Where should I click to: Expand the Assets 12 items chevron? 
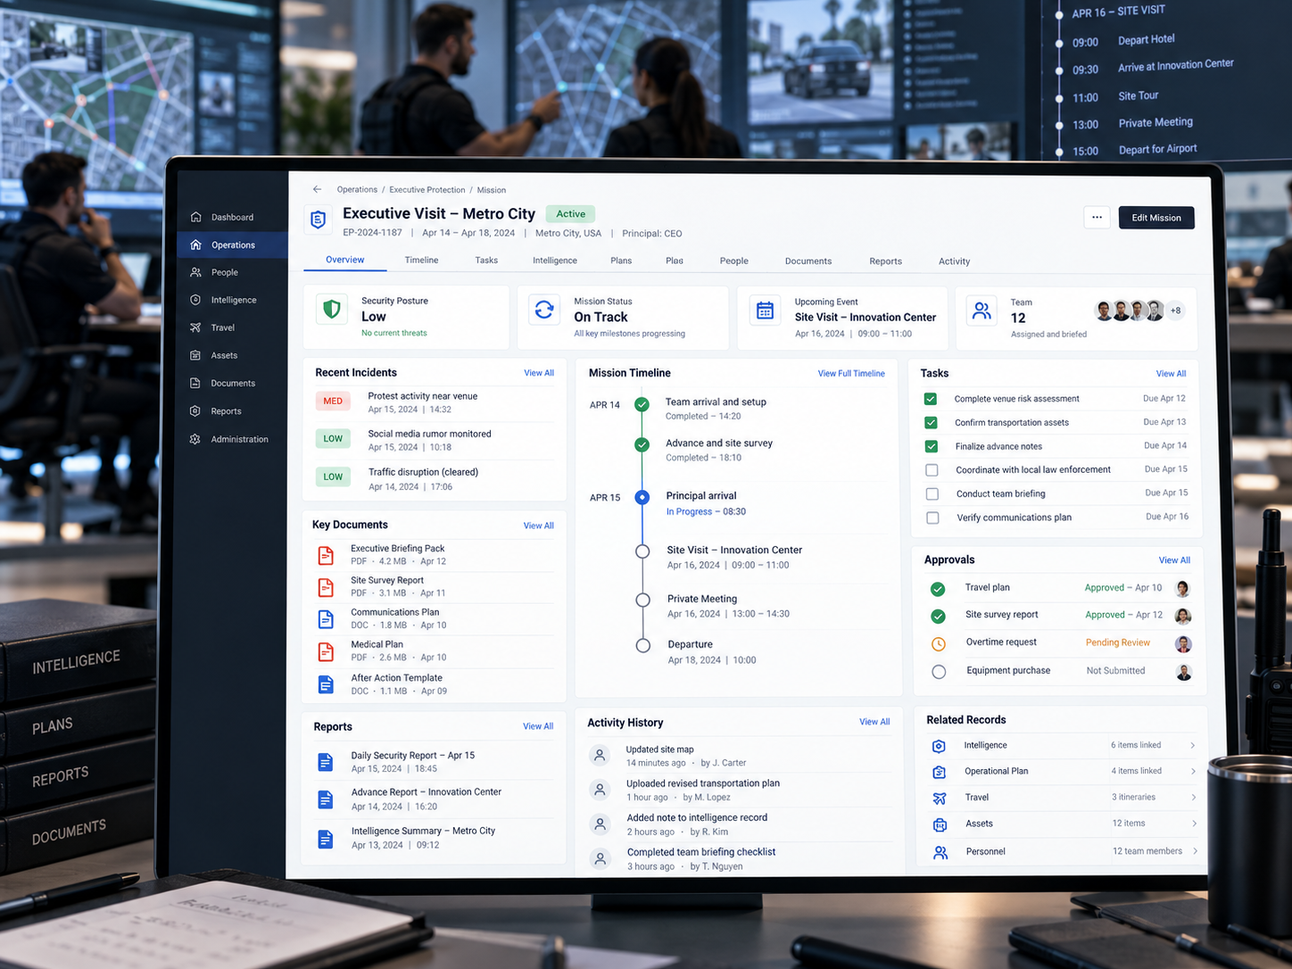pos(1195,824)
